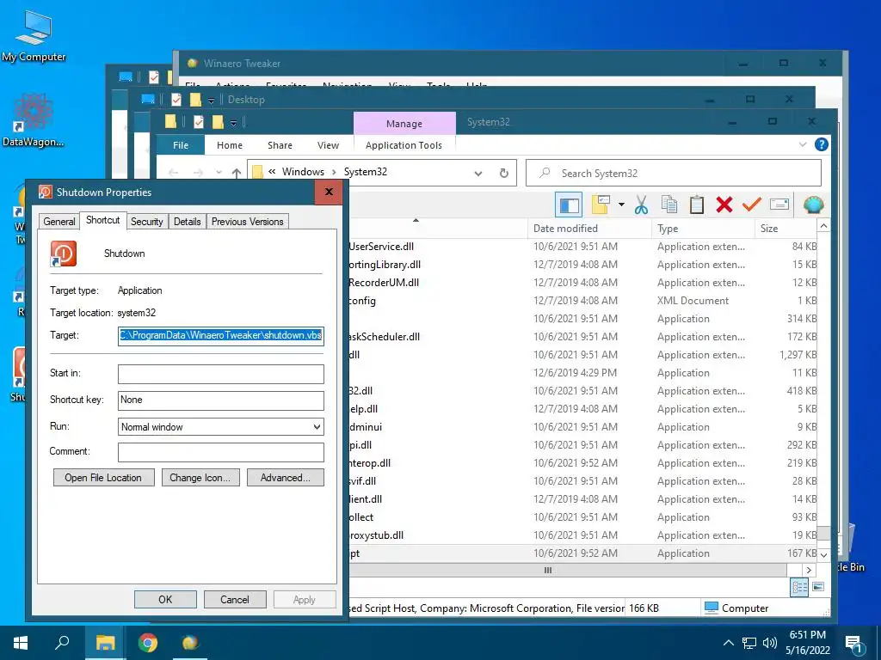Open the Windows Start button
The height and width of the screenshot is (660, 881).
click(x=21, y=643)
